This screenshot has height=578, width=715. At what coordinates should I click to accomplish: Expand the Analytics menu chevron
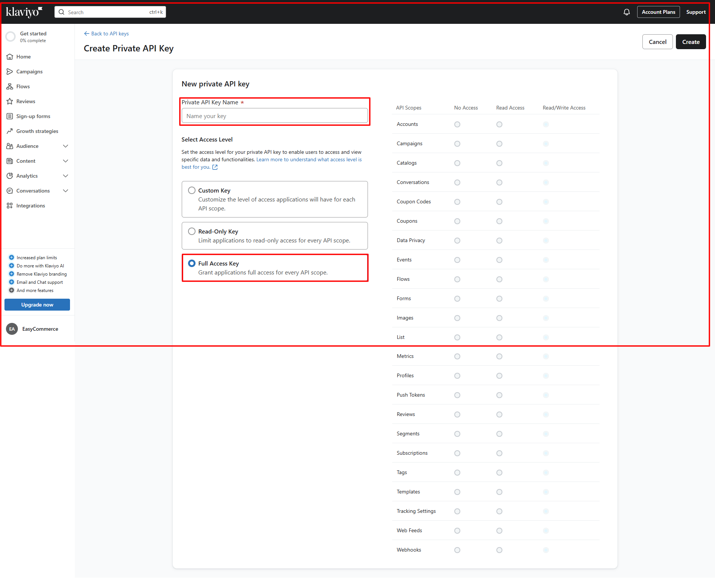tap(66, 176)
